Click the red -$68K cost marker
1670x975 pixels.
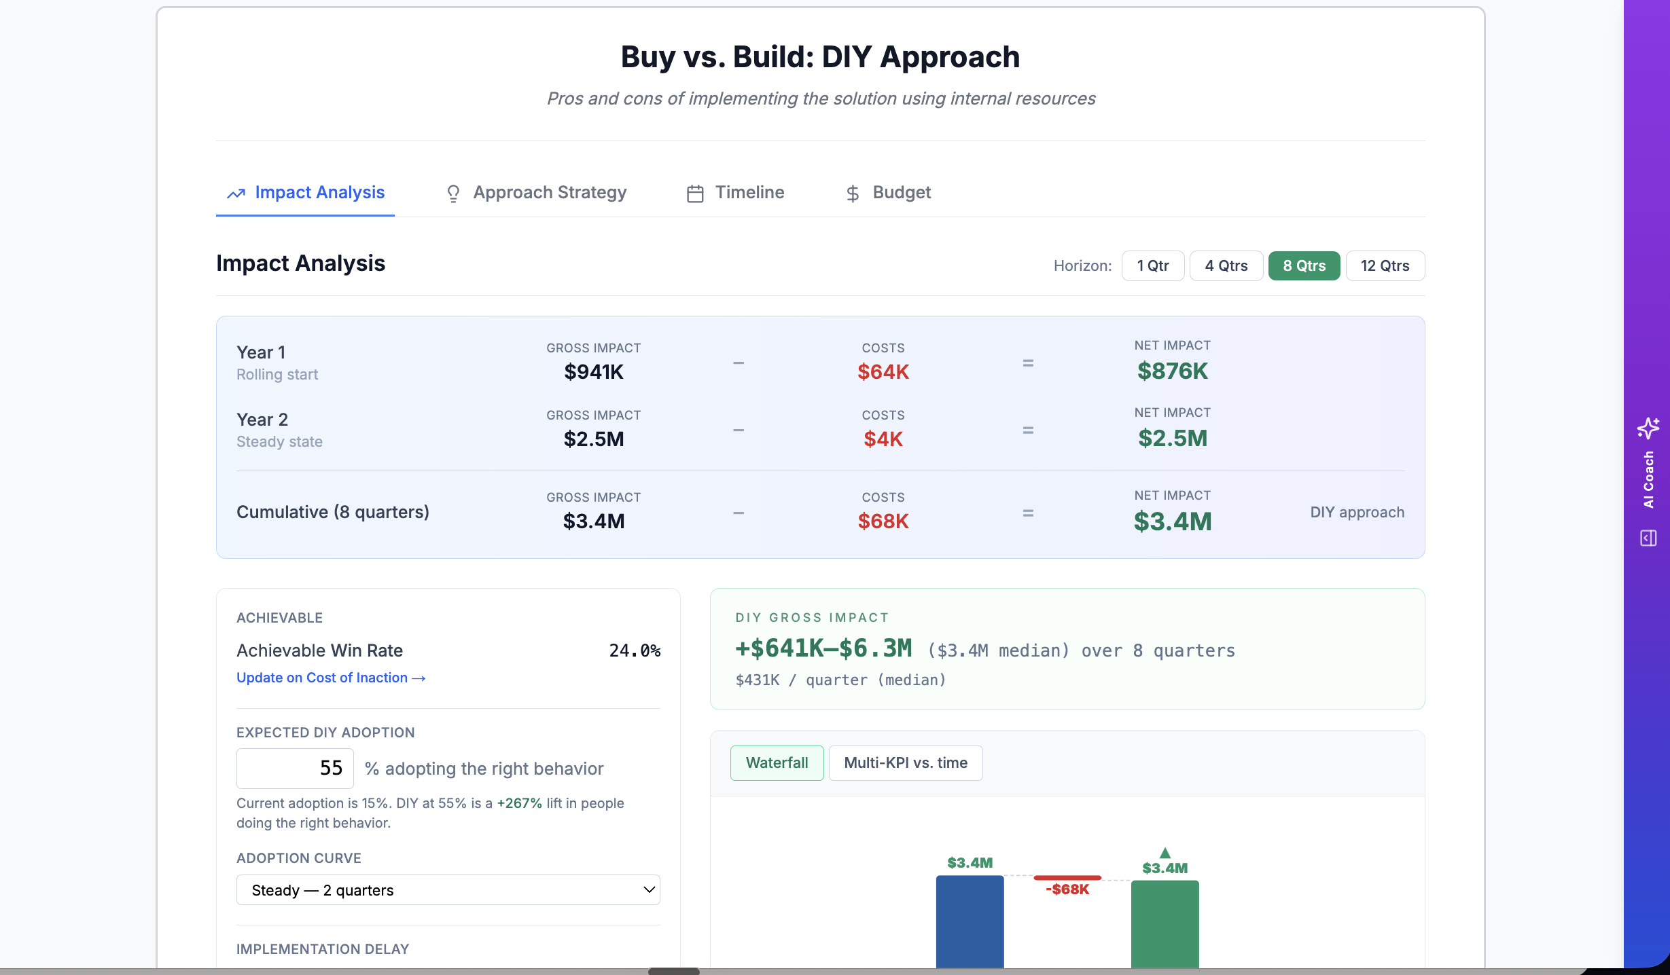[1067, 878]
